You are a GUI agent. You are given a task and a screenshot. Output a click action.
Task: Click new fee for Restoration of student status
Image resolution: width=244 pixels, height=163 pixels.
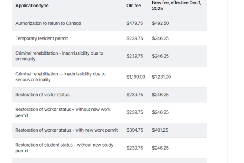tap(160, 148)
